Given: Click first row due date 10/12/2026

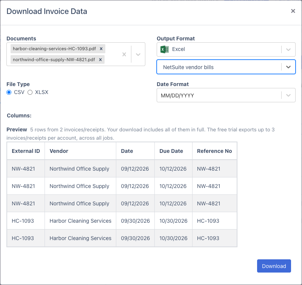Looking at the screenshot, I should [173, 169].
